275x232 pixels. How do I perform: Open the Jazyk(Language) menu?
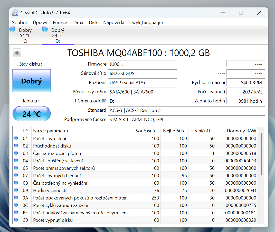(x=146, y=23)
